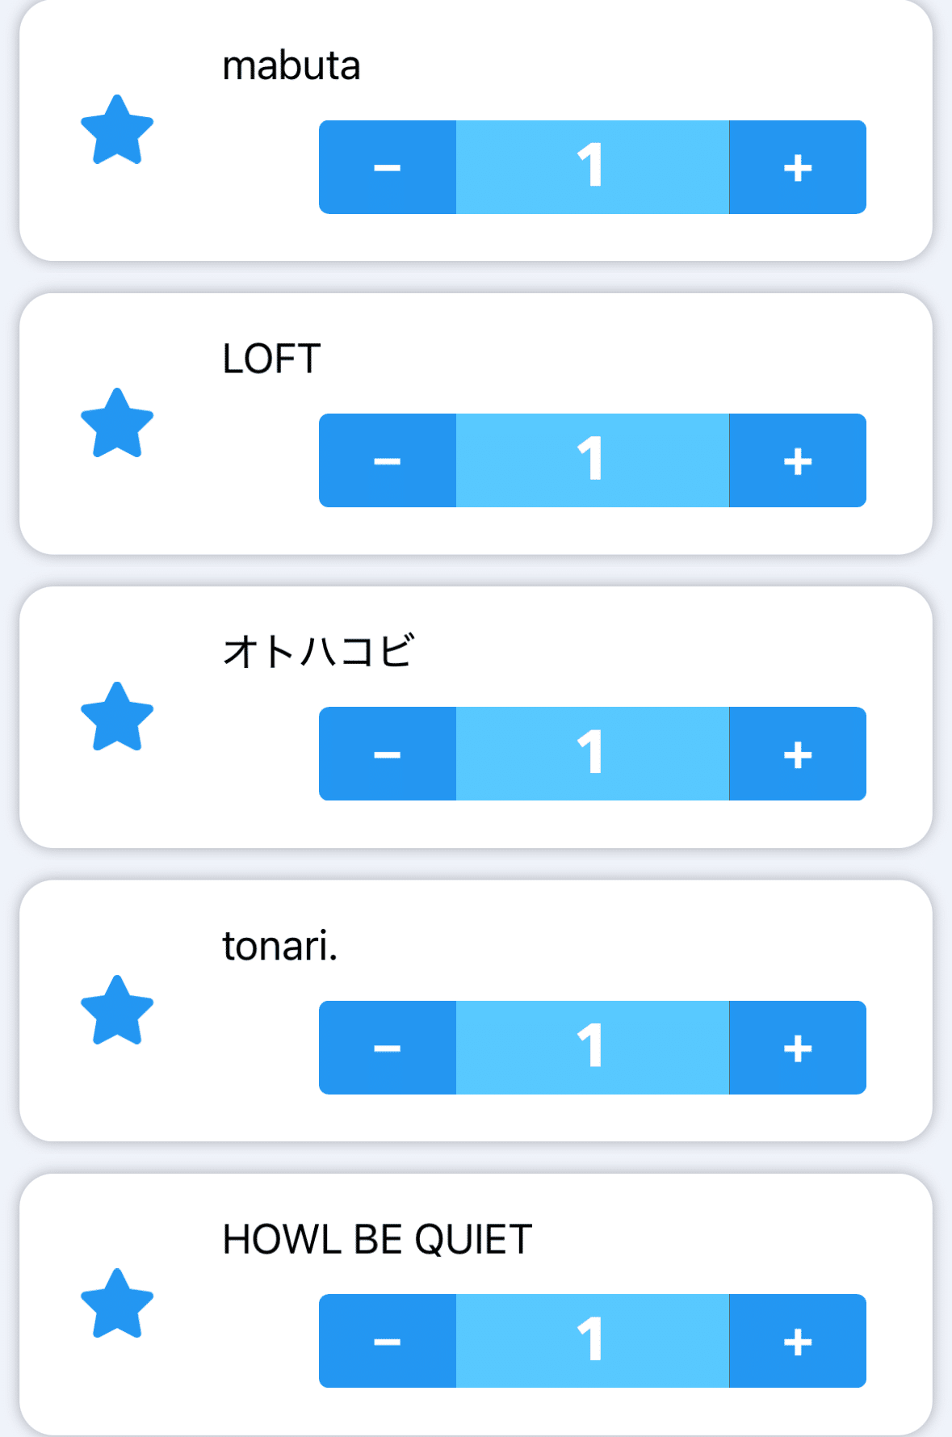
Task: Tap minus for tonari. counter
Action: pos(388,1048)
